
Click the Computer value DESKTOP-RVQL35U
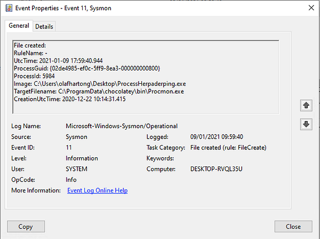(217, 169)
